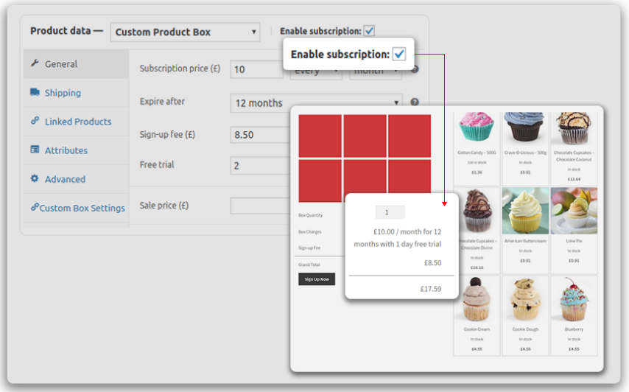Click the American Buttercream product title

pos(525,241)
